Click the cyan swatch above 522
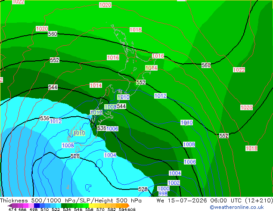Viewport: 273px width, 211px height. (59, 205)
